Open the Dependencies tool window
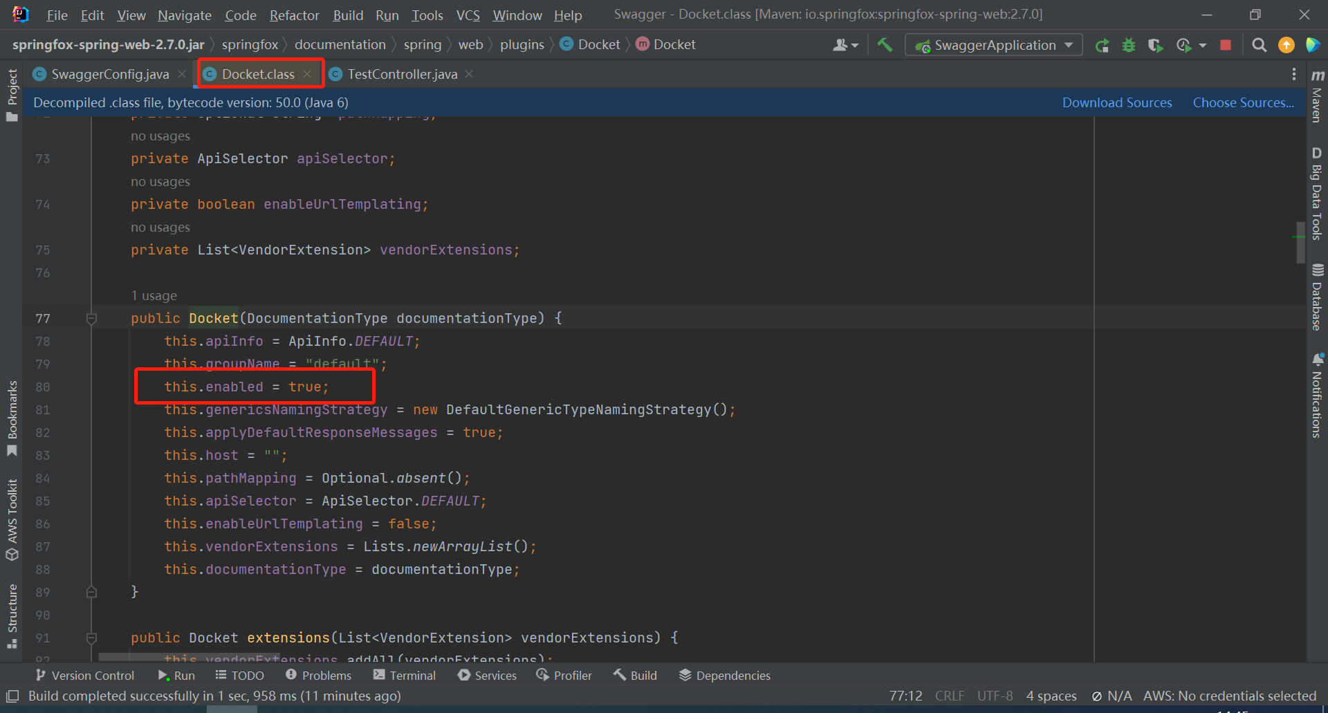Viewport: 1328px width, 713px height. [724, 675]
